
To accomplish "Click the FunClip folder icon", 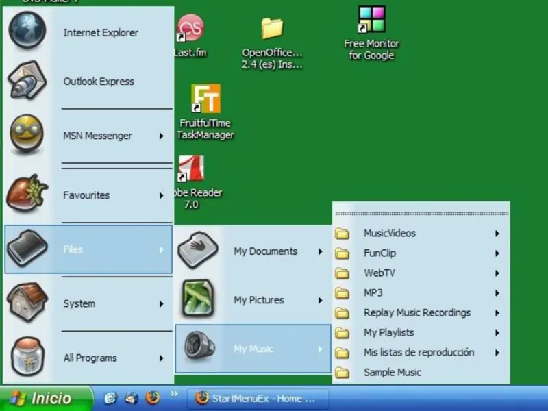I will tap(342, 253).
